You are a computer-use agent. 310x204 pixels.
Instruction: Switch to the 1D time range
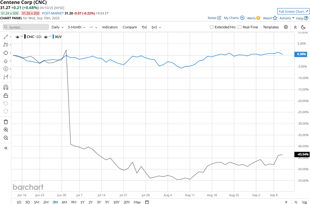click(19, 202)
